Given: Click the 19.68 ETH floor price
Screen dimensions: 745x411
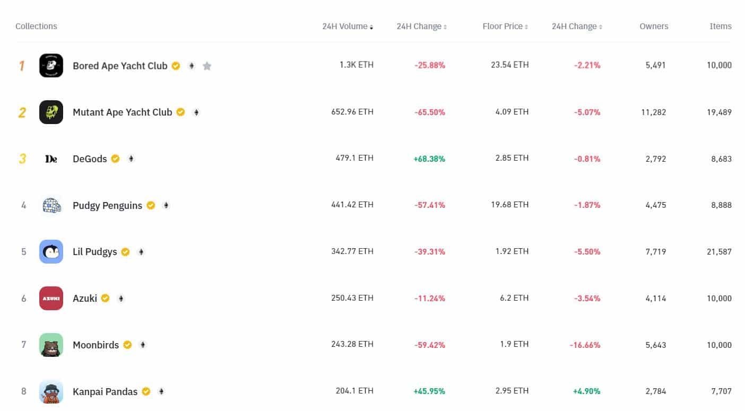Looking at the screenshot, I should (510, 205).
